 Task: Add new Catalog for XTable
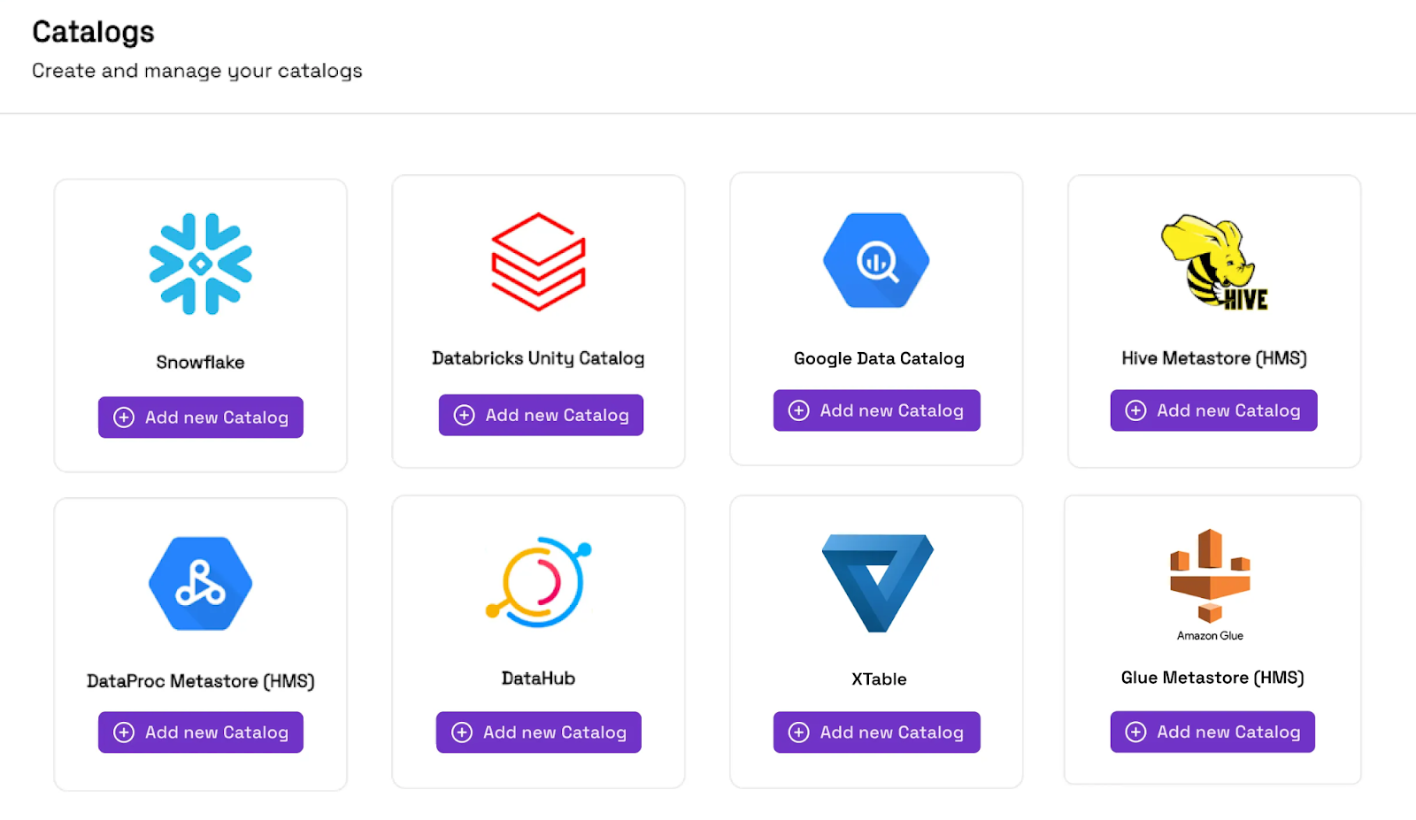[x=877, y=732]
